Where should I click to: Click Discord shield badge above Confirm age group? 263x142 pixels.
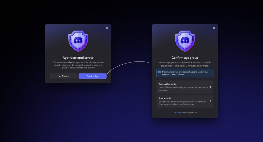[185, 41]
